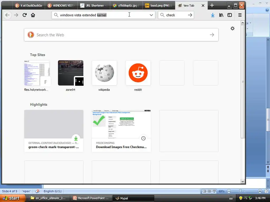Open the hamburger application menu
The width and height of the screenshot is (270, 202).
240,15
